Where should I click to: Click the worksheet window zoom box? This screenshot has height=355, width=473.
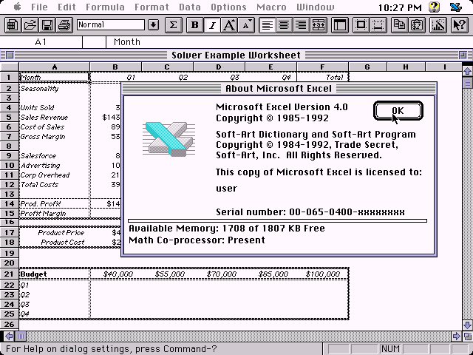tap(463, 55)
